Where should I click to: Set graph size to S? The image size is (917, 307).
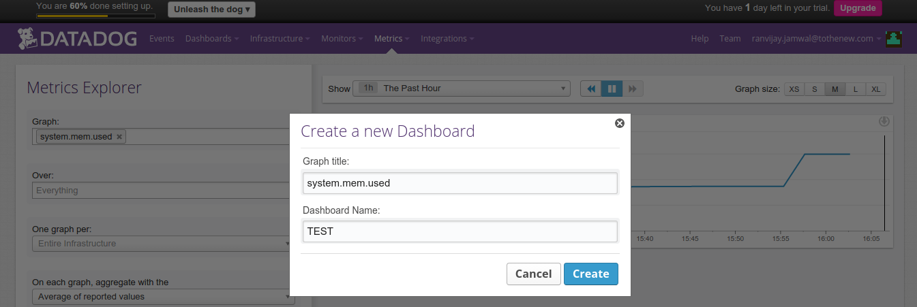pos(815,89)
